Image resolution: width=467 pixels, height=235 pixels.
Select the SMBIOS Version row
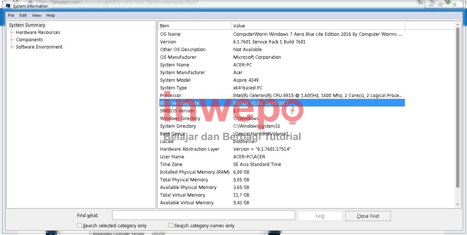pos(282,111)
